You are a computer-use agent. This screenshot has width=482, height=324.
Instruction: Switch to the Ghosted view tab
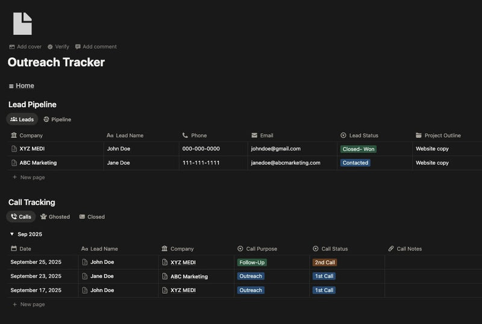tap(55, 217)
